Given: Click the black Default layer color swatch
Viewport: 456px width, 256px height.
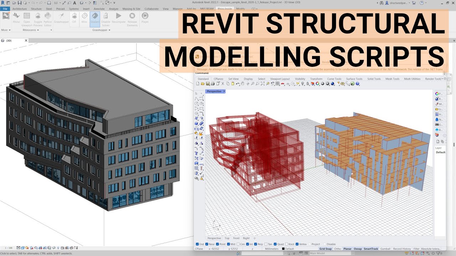Looking at the screenshot, I should [x=284, y=249].
